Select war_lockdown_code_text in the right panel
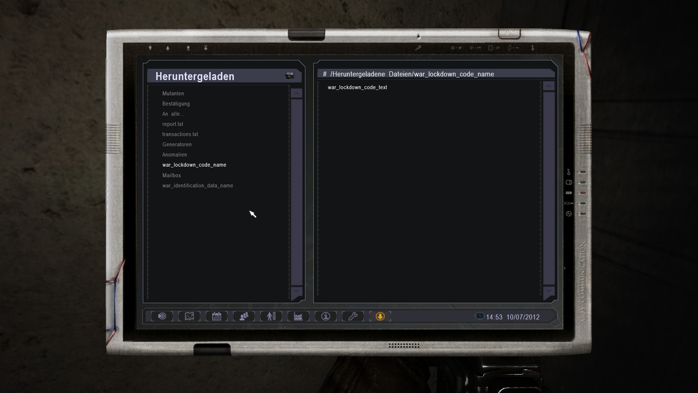Screen dimensions: 698x393 tap(357, 87)
